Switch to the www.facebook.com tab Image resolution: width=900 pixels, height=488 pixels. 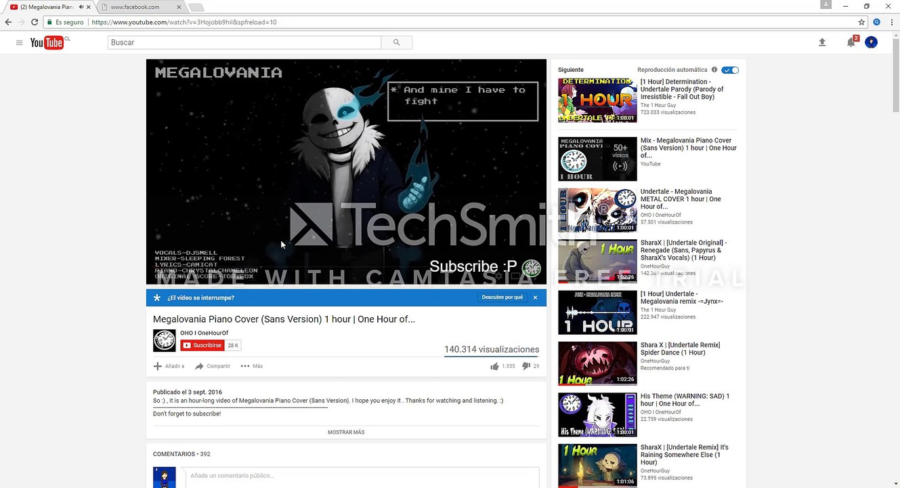(x=141, y=7)
